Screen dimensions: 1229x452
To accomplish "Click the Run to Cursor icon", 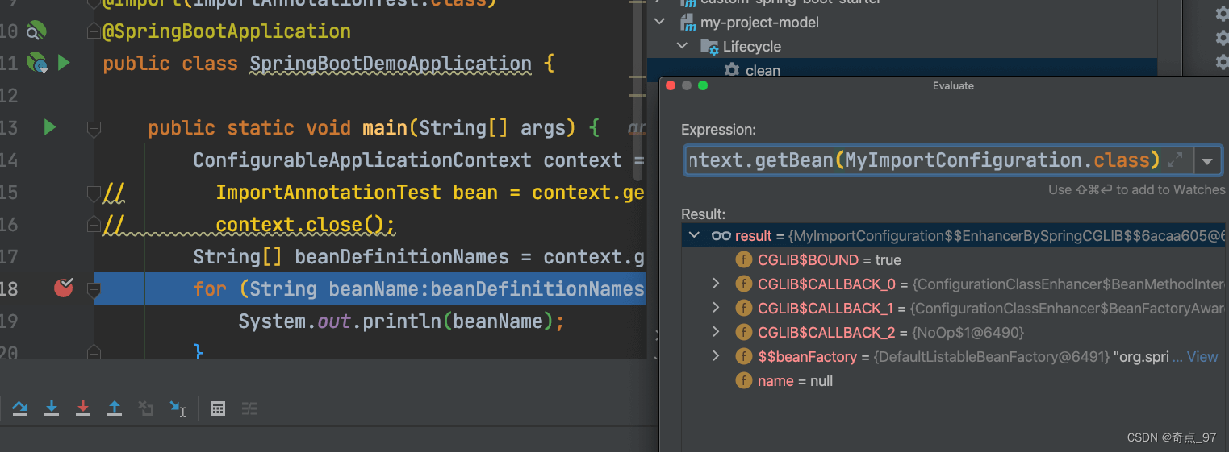I will (178, 408).
